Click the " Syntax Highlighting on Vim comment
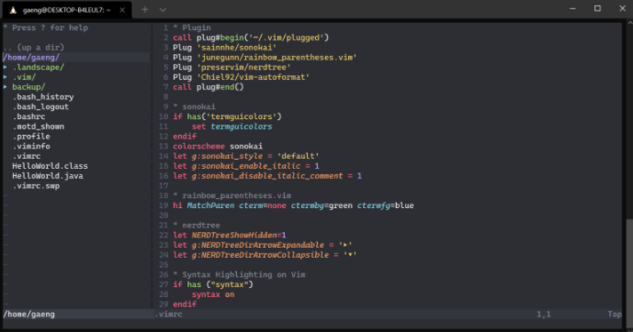633x332 pixels. tap(239, 274)
